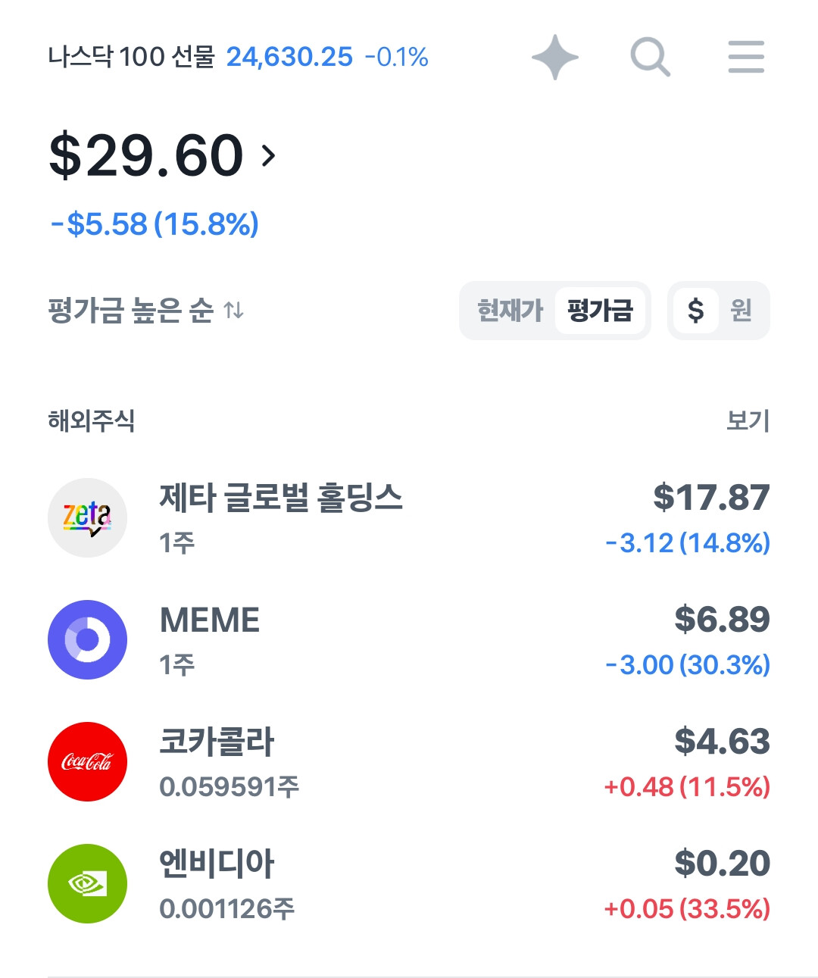Tap the sparkle AI assistant icon
Image resolution: width=818 pixels, height=978 pixels.
coord(555,57)
